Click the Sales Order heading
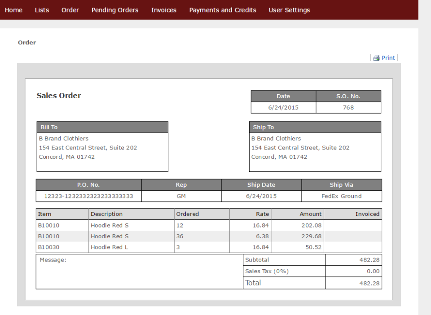The image size is (431, 315). pyautogui.click(x=59, y=96)
